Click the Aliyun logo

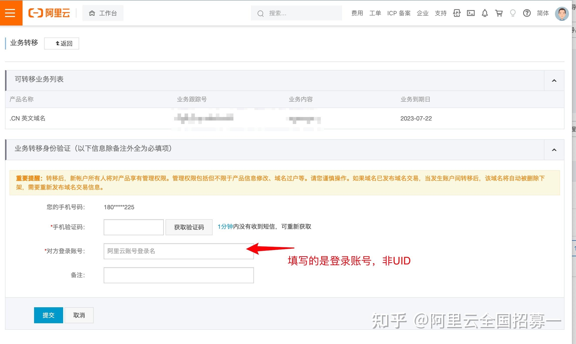(x=49, y=13)
